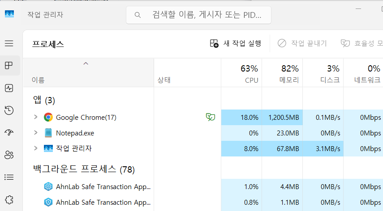Click the 작업 끝내기 end task button
This screenshot has width=383, height=211.
pyautogui.click(x=302, y=43)
